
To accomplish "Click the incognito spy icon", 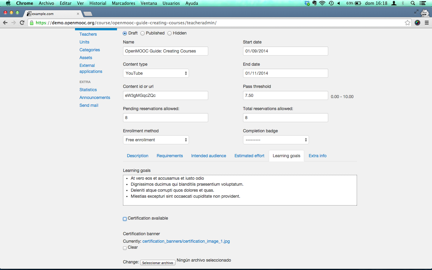I will (425, 13).
